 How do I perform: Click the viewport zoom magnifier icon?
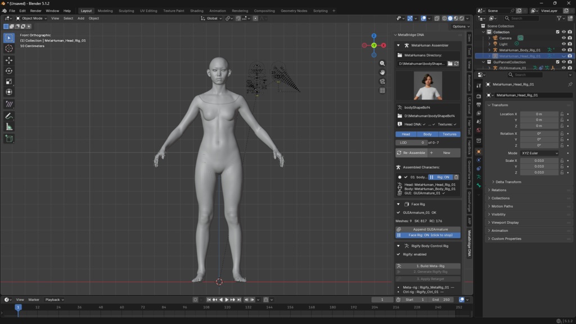(382, 64)
